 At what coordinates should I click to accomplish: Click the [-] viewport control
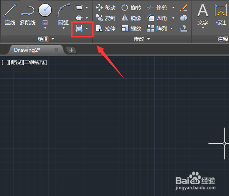[x=5, y=62]
